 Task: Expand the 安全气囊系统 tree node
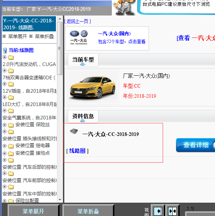pos(4,110)
